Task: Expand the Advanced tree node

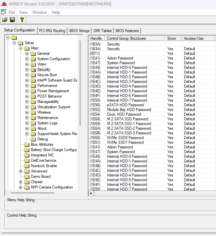Action: point(21,171)
